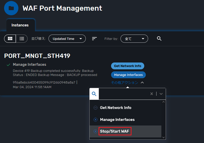Select the Instances tab
Screen dimensions: 204x143
tap(20, 25)
